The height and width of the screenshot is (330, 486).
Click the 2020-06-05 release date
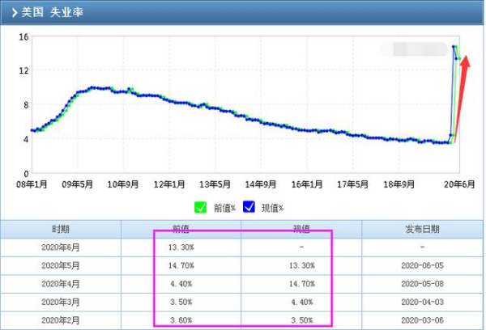pos(422,265)
